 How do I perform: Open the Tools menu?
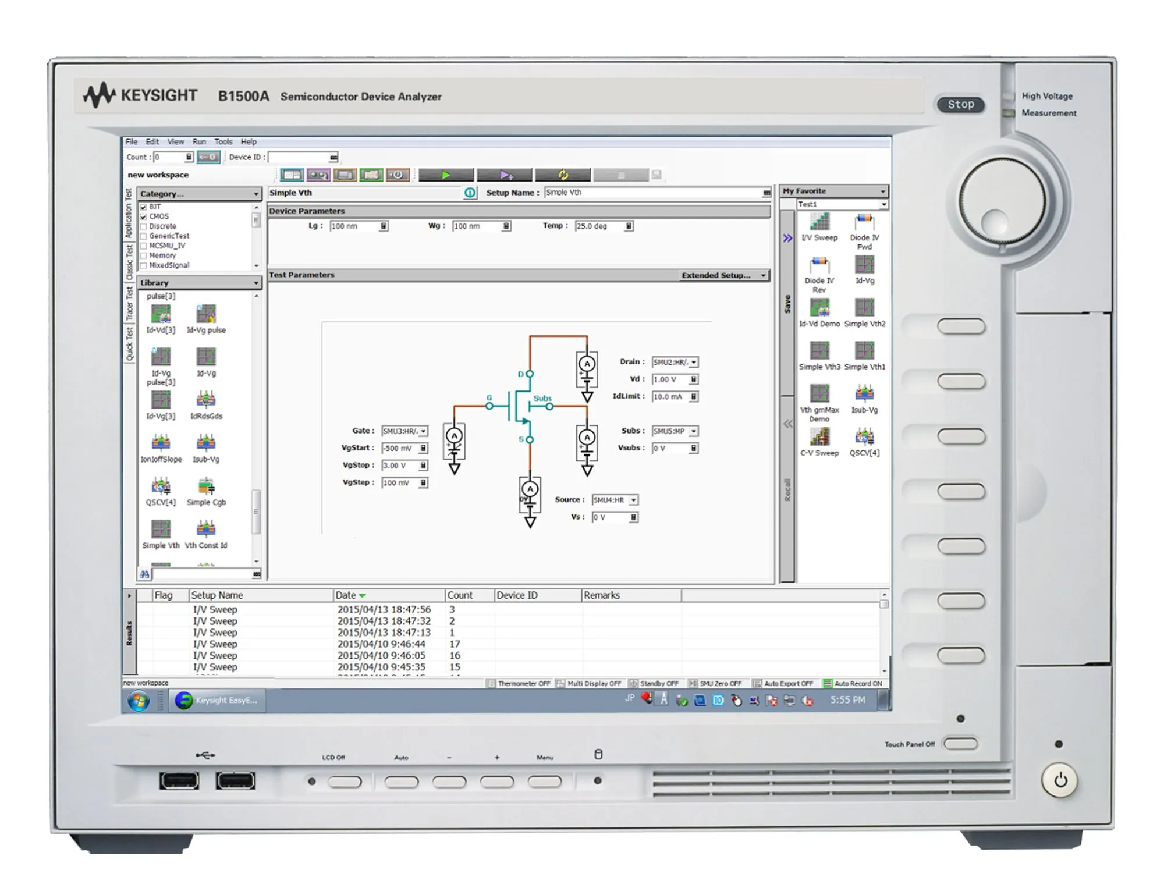point(223,141)
